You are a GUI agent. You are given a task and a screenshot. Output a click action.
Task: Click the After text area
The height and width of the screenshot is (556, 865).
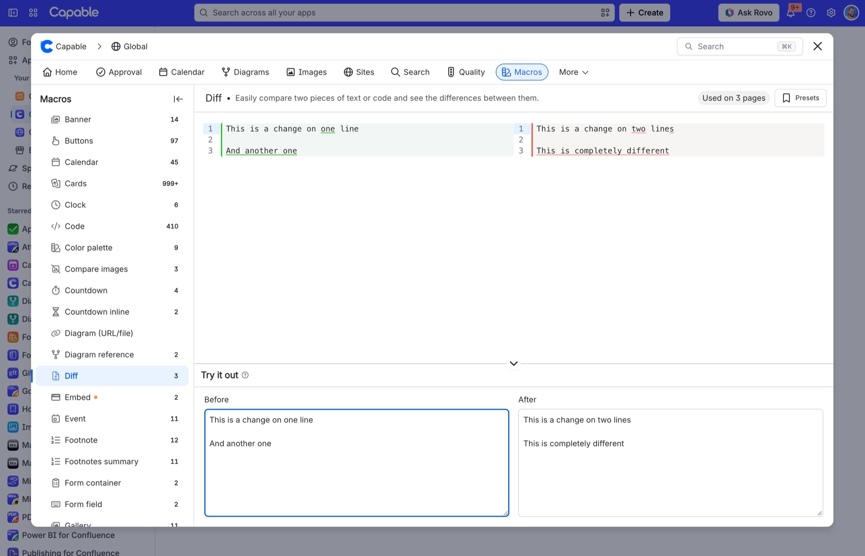pyautogui.click(x=670, y=463)
